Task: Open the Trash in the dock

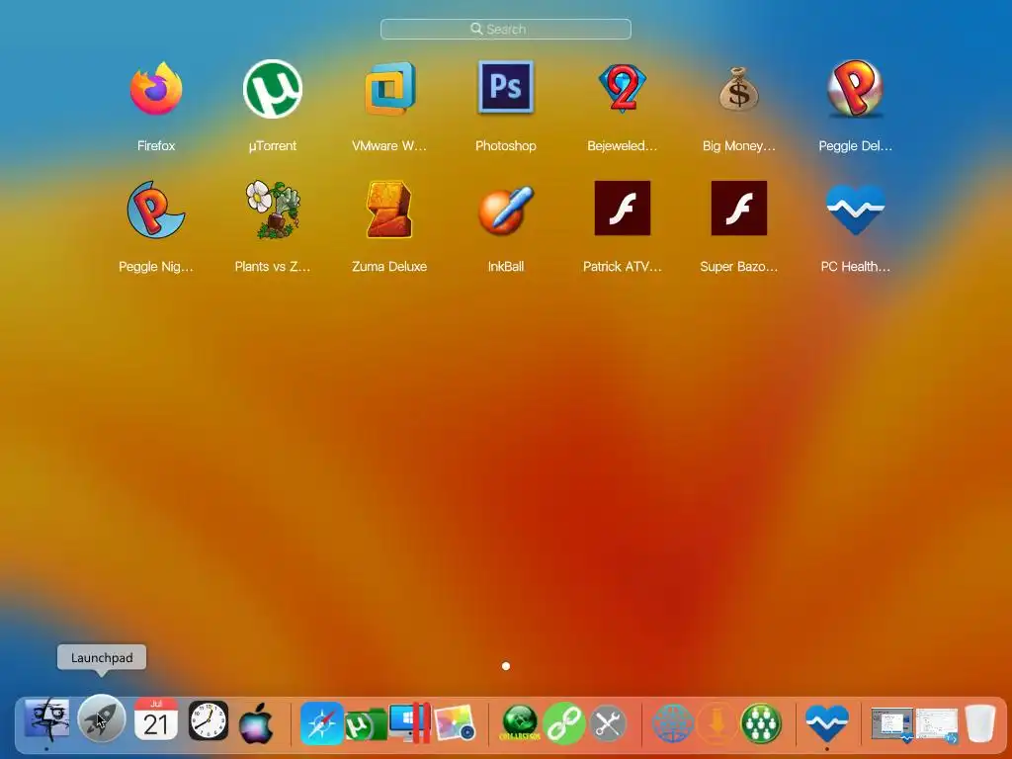Action: click(x=980, y=723)
